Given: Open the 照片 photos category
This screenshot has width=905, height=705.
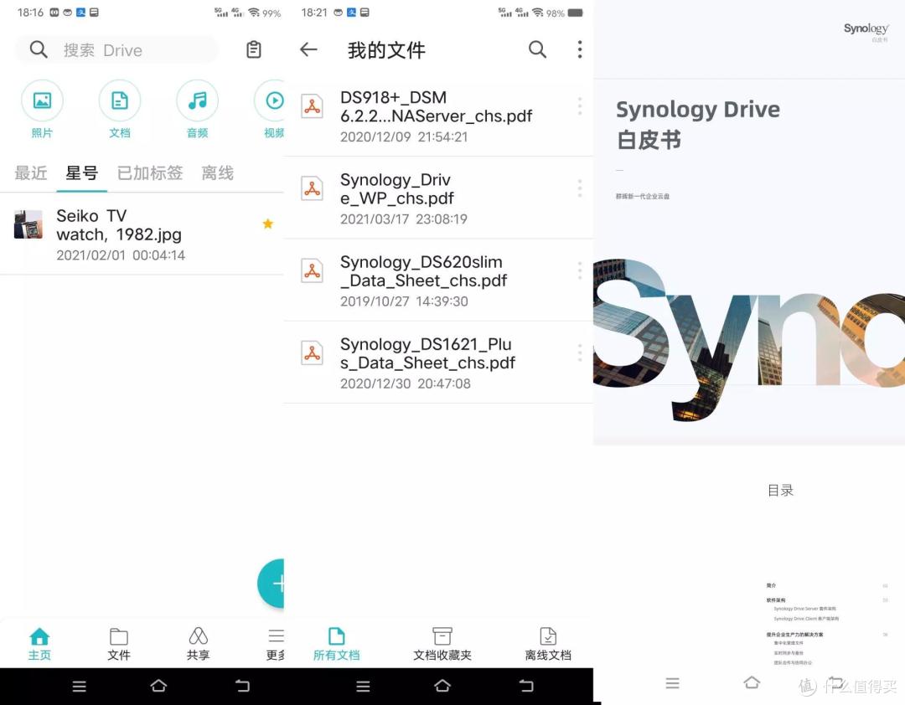Looking at the screenshot, I should (x=42, y=109).
